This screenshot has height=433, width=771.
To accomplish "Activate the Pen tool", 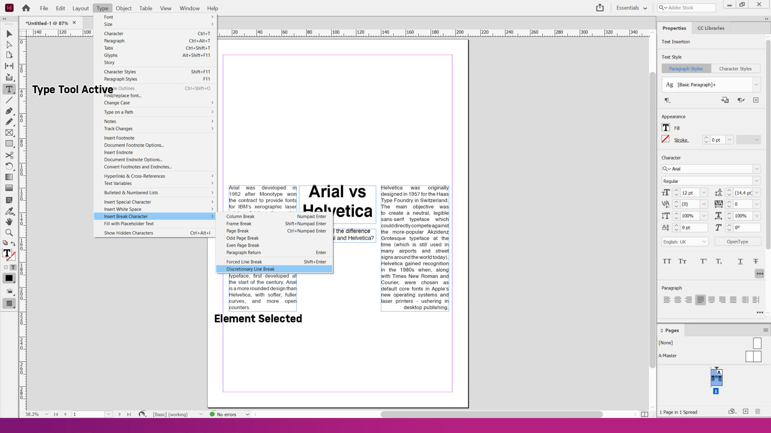I will 9,111.
